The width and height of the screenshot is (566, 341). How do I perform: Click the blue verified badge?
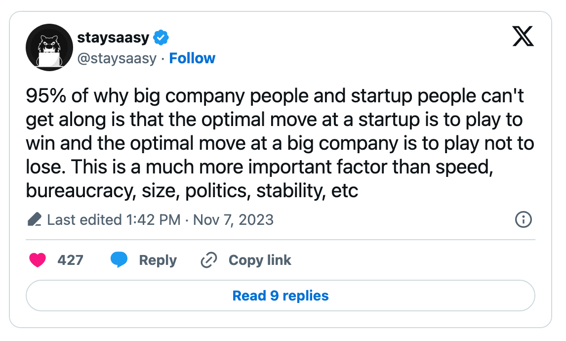(161, 38)
